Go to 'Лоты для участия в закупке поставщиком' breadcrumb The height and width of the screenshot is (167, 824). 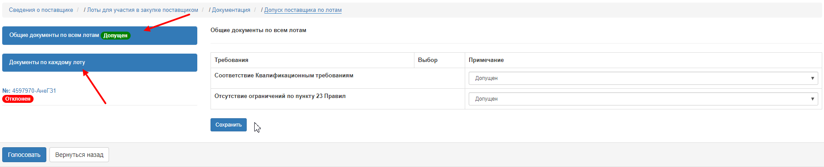click(x=143, y=10)
